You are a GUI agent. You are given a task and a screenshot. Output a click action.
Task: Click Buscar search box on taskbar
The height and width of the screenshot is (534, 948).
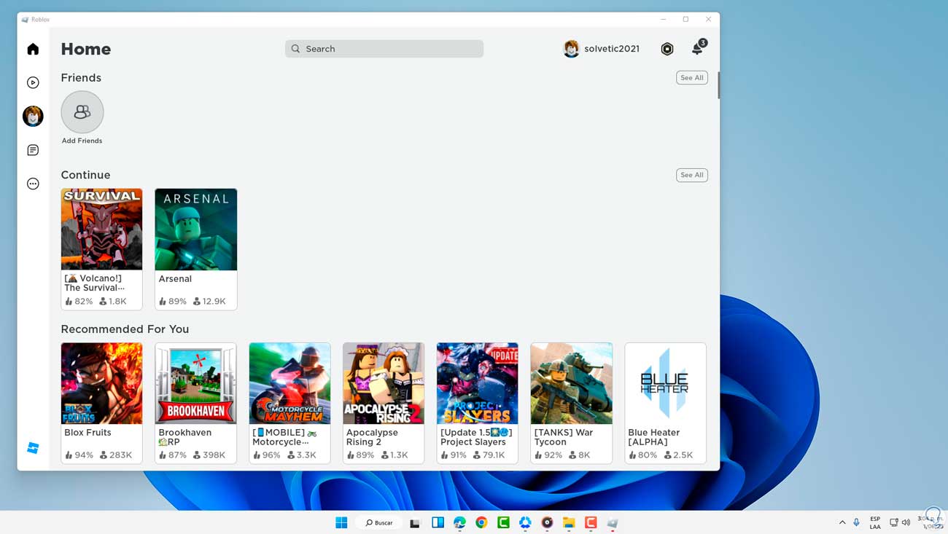378,522
